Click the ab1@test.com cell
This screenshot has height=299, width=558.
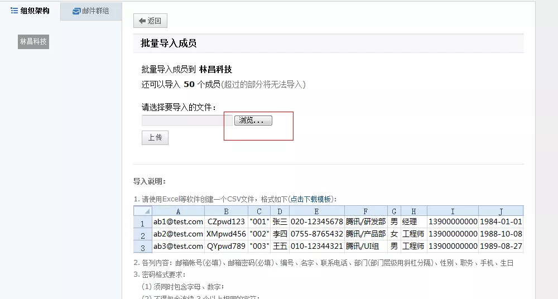pos(178,222)
